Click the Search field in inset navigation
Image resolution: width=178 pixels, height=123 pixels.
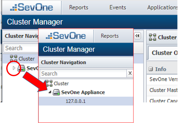[x=83, y=73]
